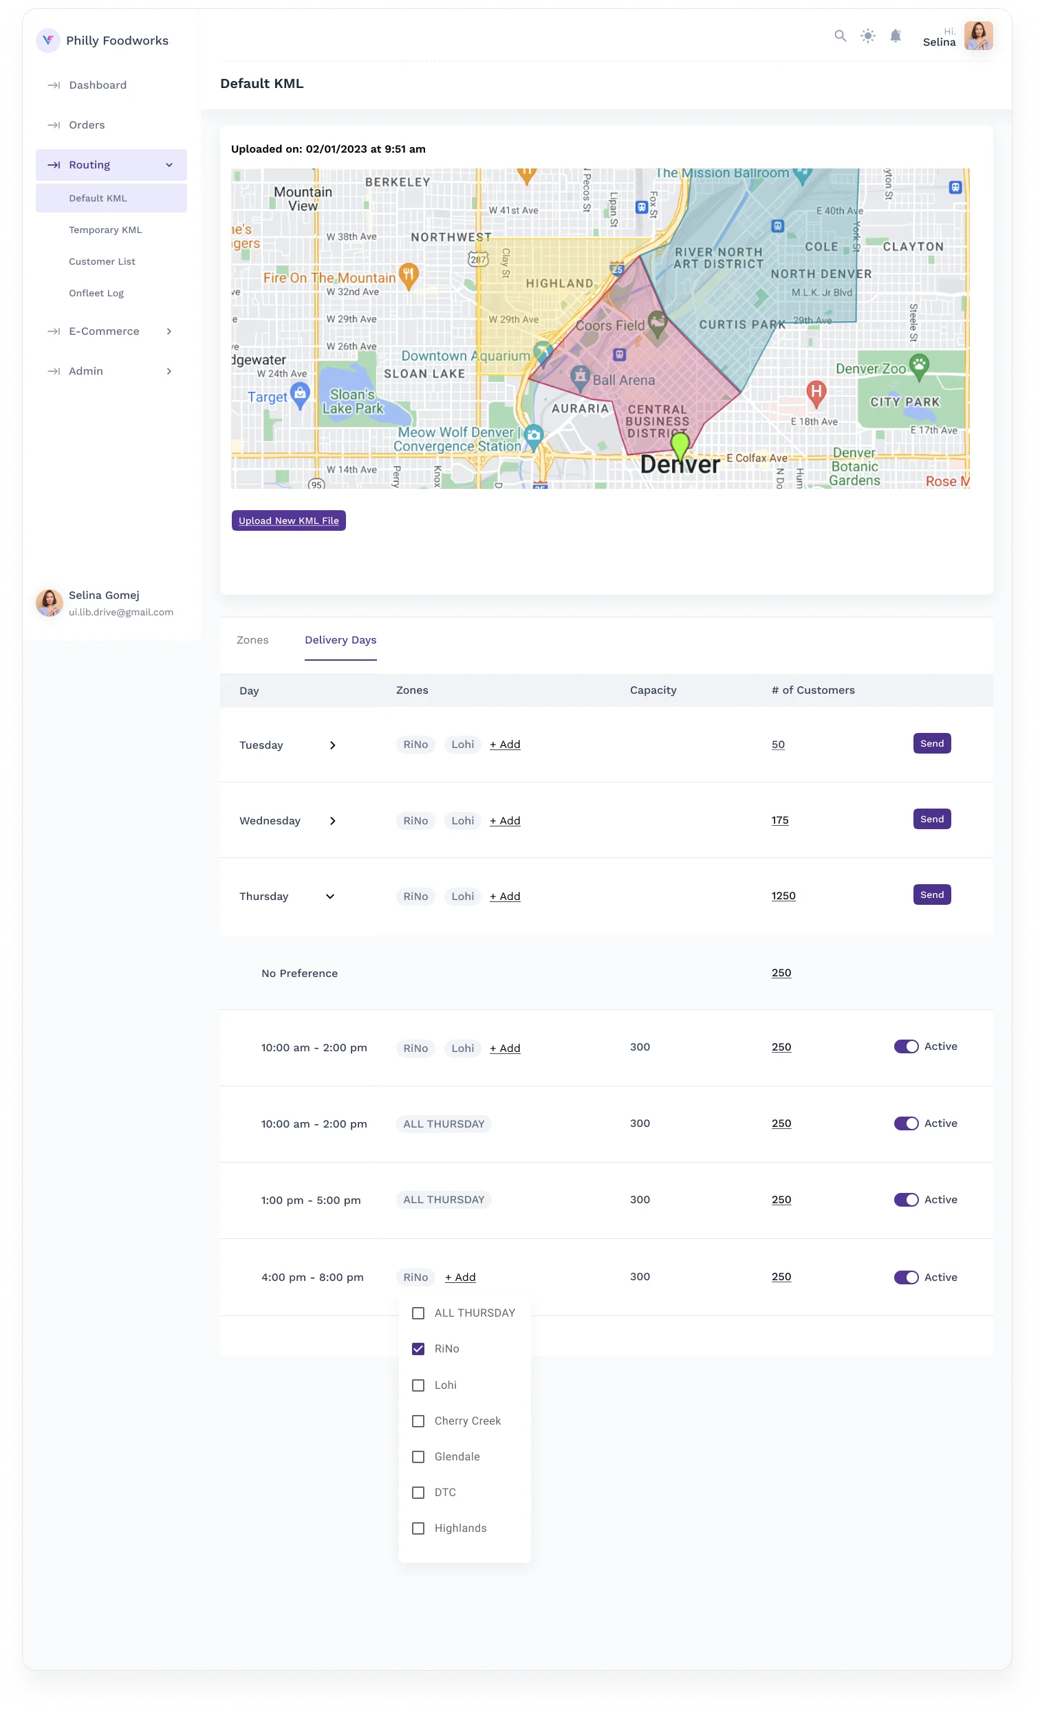Click the Dashboard arrow icon in sidebar
Viewport: 1040px width, 1712px height.
click(x=54, y=85)
